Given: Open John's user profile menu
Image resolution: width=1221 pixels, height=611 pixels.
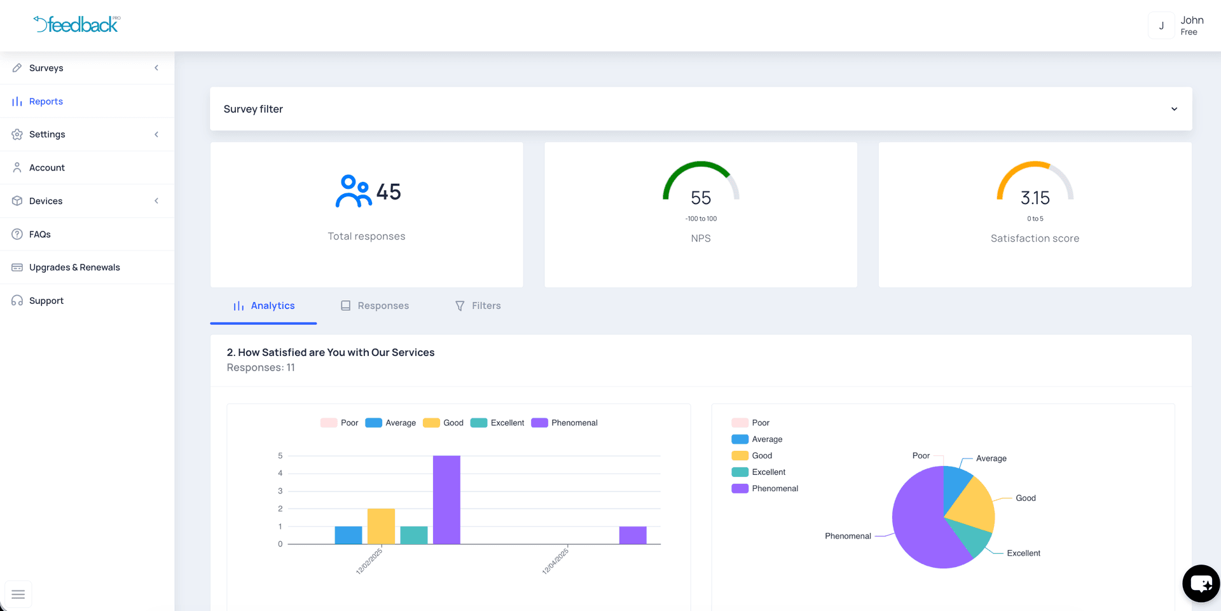Looking at the screenshot, I should click(1177, 26).
